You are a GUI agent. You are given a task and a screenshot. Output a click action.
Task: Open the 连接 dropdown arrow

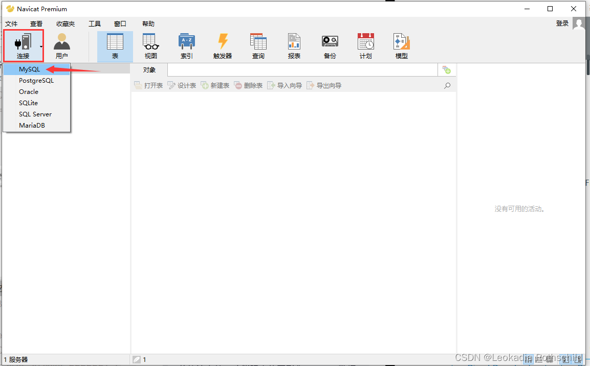(x=41, y=46)
